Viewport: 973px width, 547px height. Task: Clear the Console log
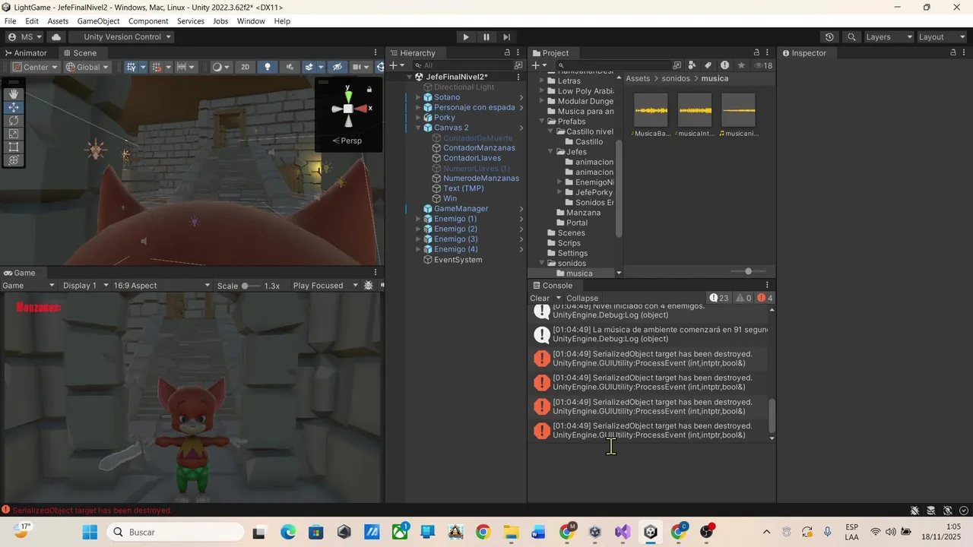point(540,298)
